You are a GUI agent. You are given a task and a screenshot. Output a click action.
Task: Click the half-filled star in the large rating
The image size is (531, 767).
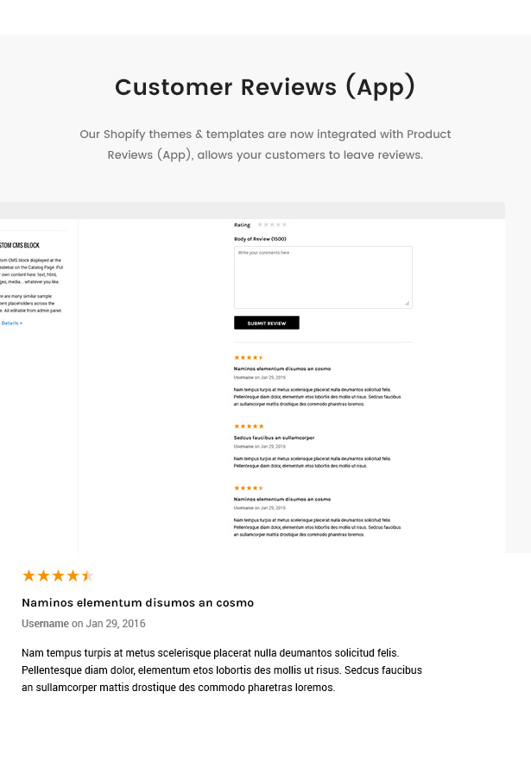[x=87, y=575]
